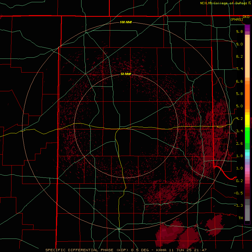Click the 9.0 value on the color scale
The width and height of the screenshot is (252, 252).
click(239, 44)
